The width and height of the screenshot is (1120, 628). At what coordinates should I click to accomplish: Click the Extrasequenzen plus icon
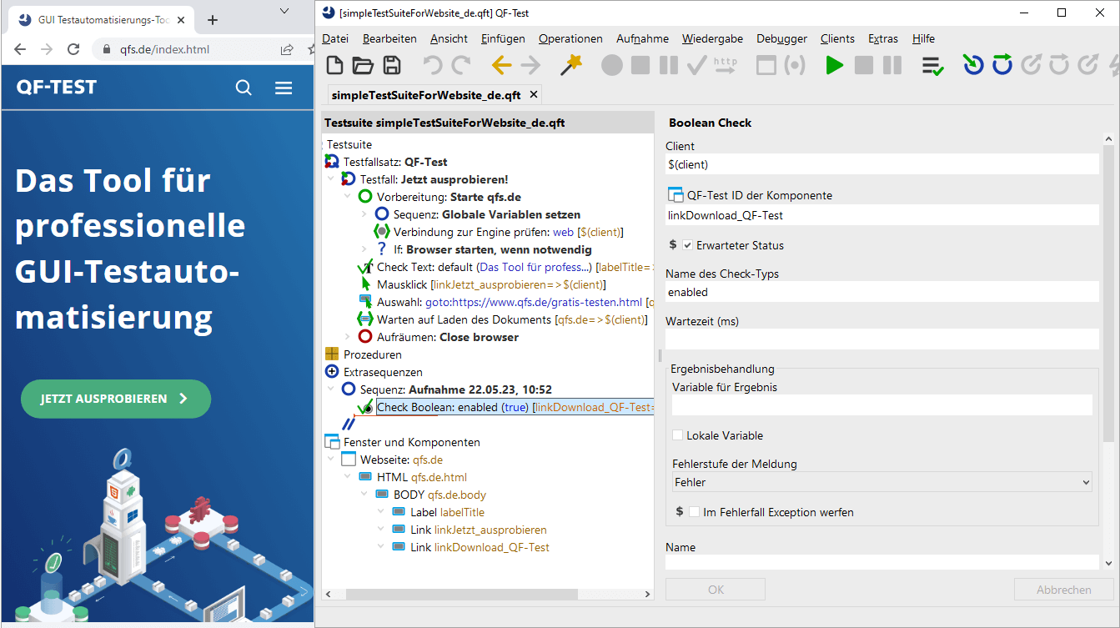[x=332, y=372]
